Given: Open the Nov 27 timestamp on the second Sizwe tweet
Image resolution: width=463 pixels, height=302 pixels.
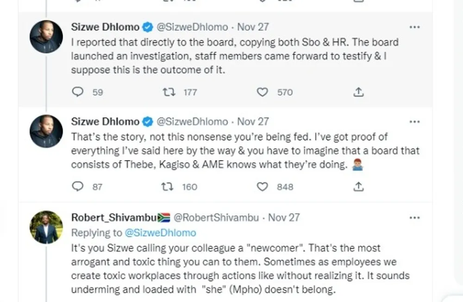Looking at the screenshot, I should tap(253, 122).
